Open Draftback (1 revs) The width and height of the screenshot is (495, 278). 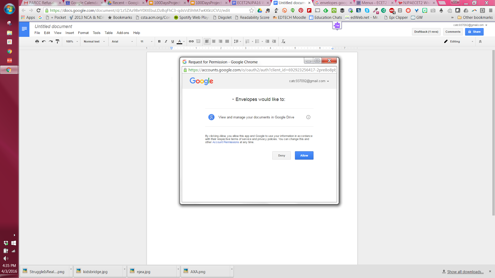pos(426,32)
